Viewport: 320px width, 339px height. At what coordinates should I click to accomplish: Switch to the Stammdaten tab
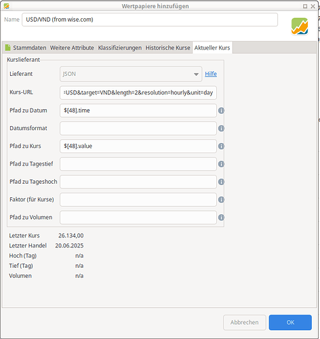click(26, 47)
